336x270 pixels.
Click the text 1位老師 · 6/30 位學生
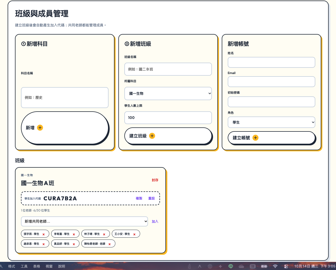[x=35, y=210]
